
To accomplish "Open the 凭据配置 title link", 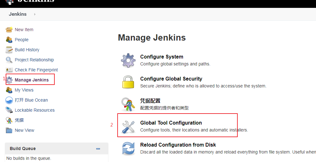I will pos(150,101).
